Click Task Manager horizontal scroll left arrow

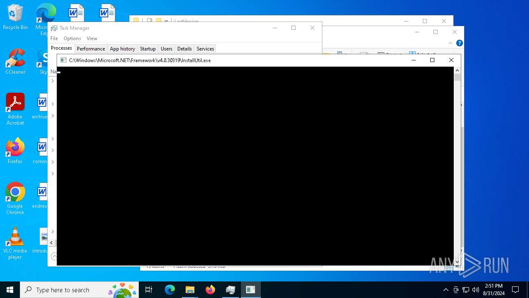pos(52,243)
